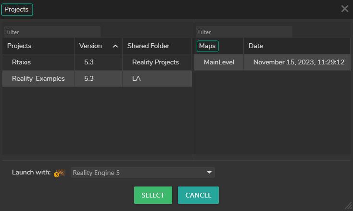Open the Launch with engine dropdown
This screenshot has height=211, width=353.
[x=142, y=173]
